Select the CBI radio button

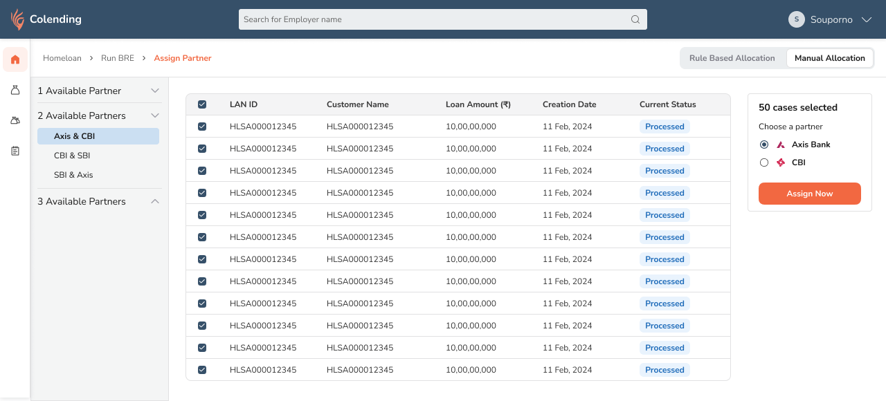[764, 162]
